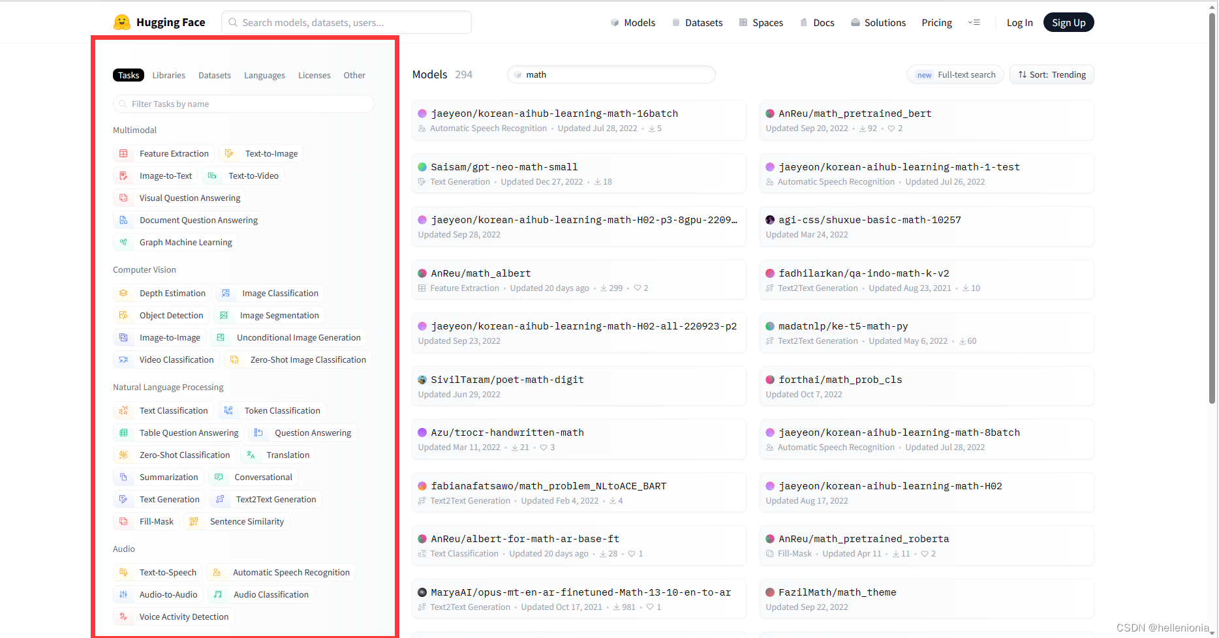
Task: Click the search magnifier icon in header
Action: (233, 22)
